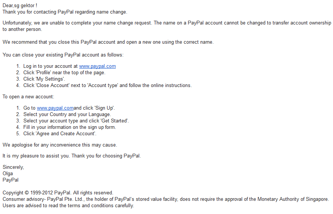Open the www.paypal.com link before 'Sign Up'
This screenshot has width=333, height=214.
(55, 108)
